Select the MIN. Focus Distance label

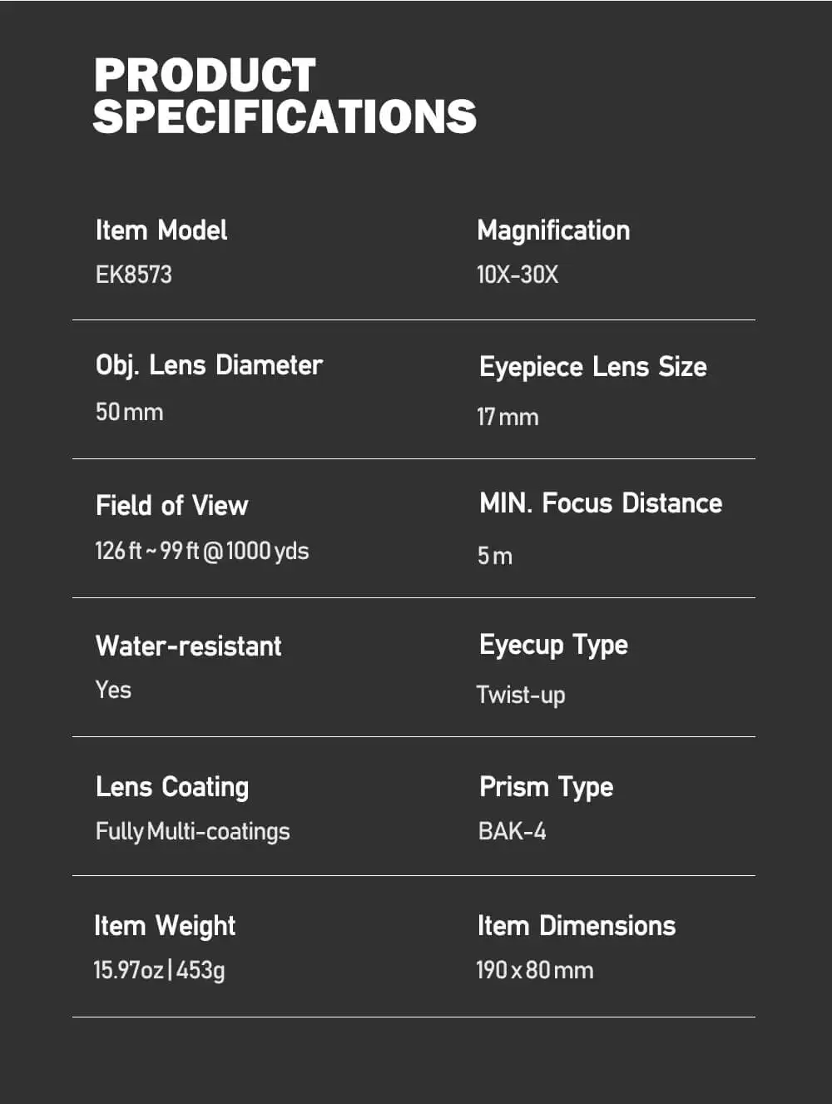coord(601,503)
